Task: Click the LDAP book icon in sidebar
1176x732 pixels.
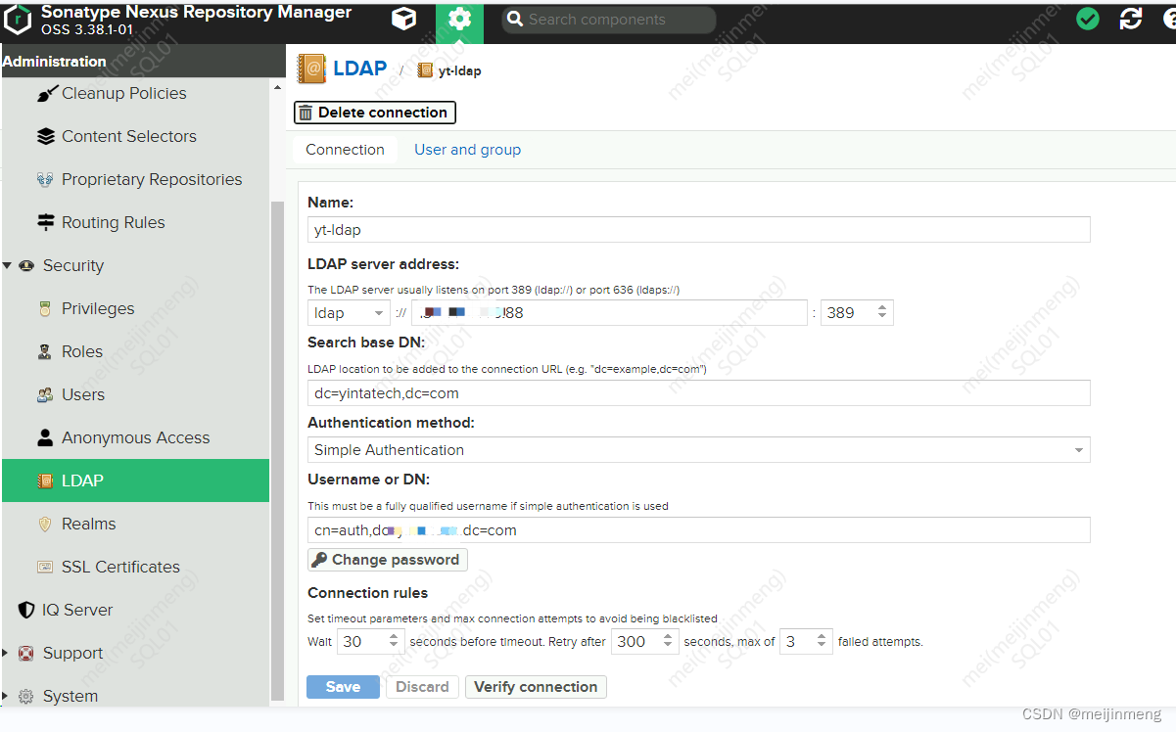Action: pos(45,481)
